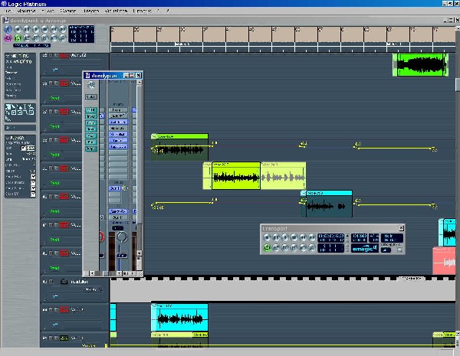Open the Bus 1 send slot in mixer

click(x=115, y=188)
